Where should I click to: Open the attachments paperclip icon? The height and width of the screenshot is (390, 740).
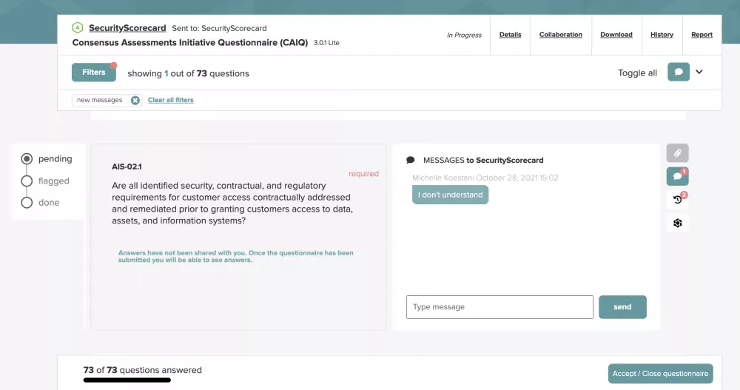click(x=677, y=153)
